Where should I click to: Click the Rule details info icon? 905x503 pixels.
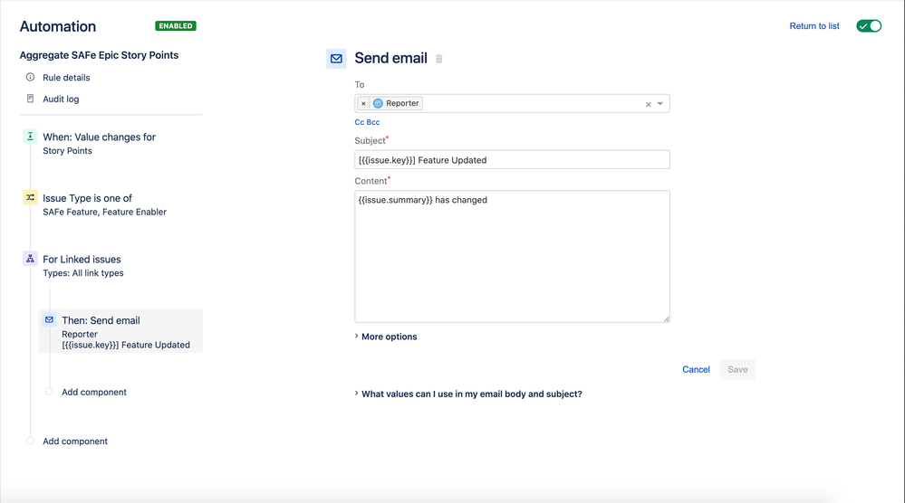coord(30,77)
